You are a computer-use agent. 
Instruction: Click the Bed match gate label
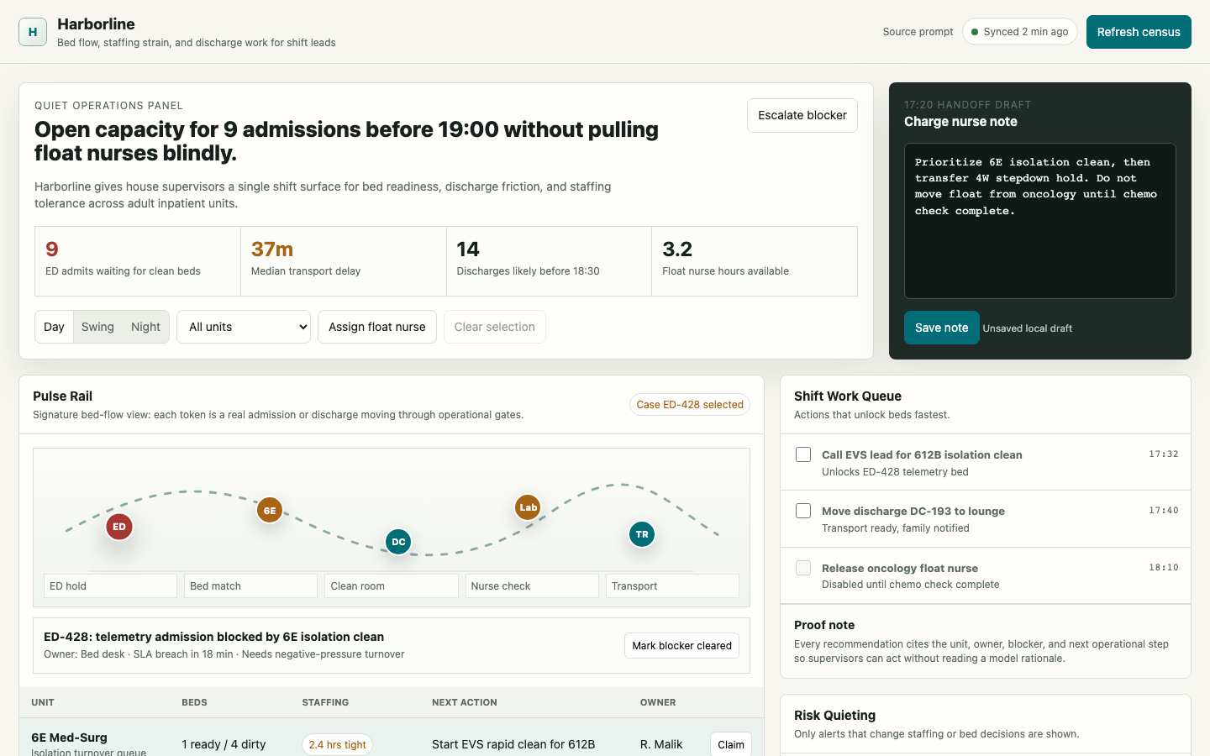pyautogui.click(x=250, y=585)
